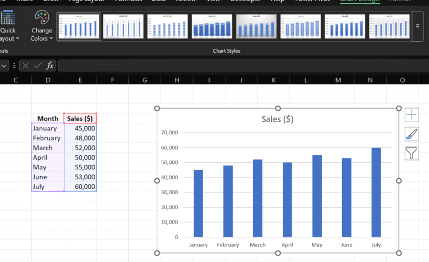Apply the third chart style with striped bars

[167, 26]
